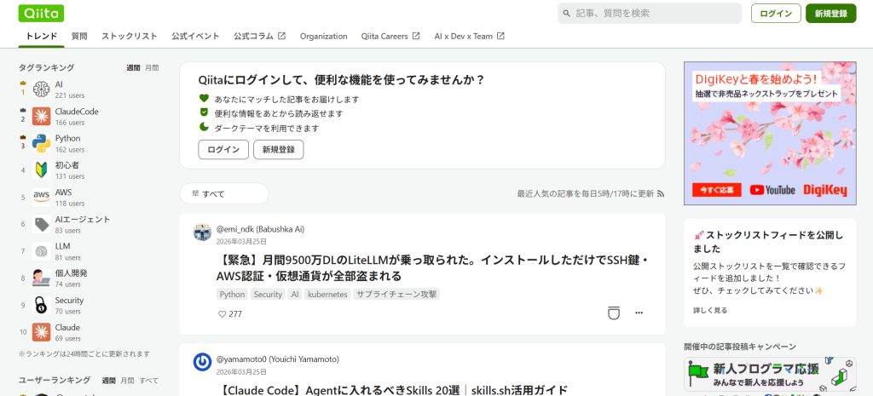
Task: Click the green 新規登録 button in header
Action: 830,14
